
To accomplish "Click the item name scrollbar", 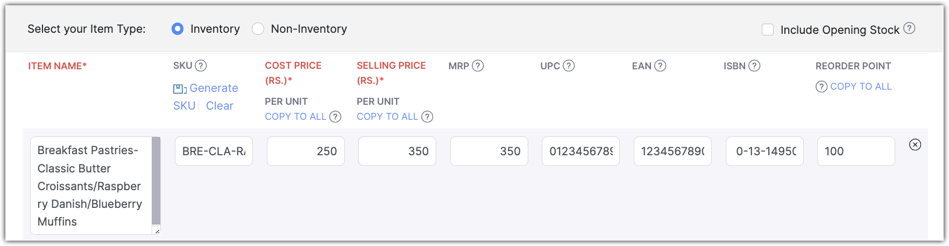I will [x=156, y=180].
